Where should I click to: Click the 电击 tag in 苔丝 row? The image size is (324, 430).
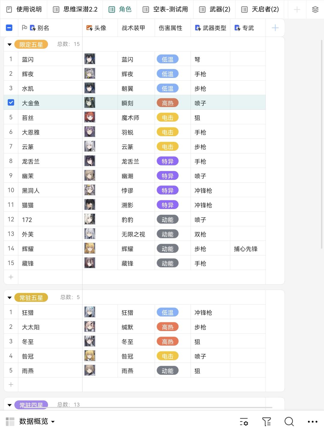pos(167,118)
